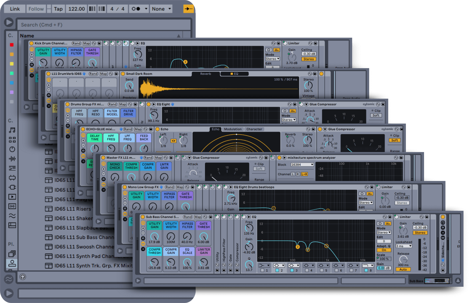469x303 pixels.
Task: Open the Max for Live category icon
Action: [x=12, y=178]
